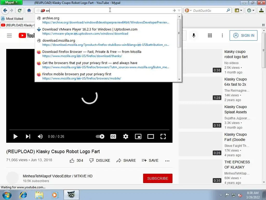The height and width of the screenshot is (200, 266).
Task: Open Klasky Csupo Splaat Assets video
Action: [235, 109]
